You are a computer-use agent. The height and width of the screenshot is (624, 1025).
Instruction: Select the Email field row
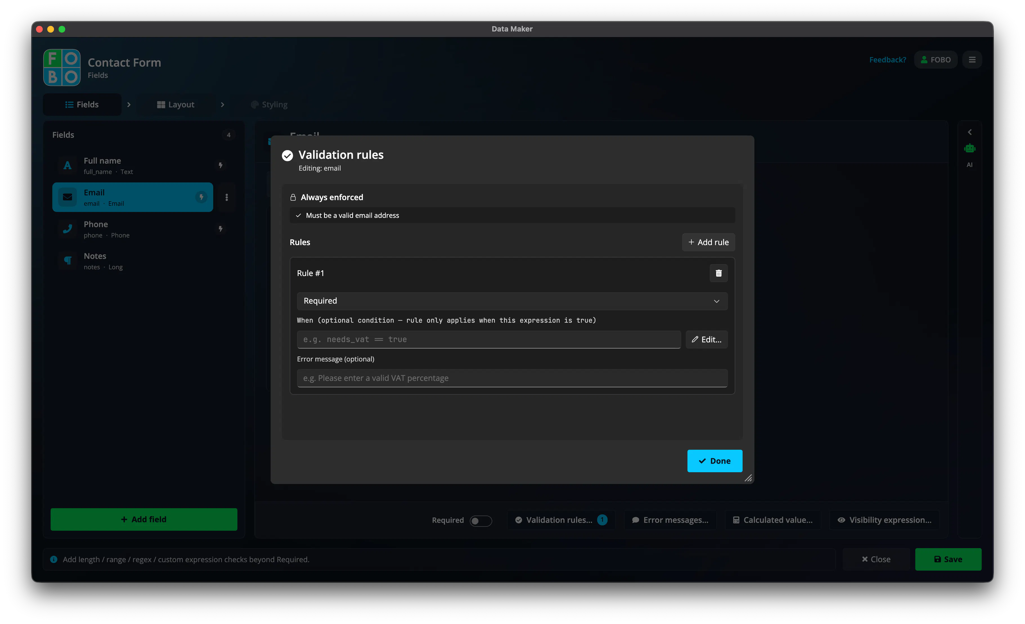click(133, 197)
